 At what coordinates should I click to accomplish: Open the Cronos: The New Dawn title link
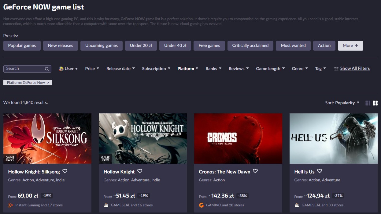point(225,172)
